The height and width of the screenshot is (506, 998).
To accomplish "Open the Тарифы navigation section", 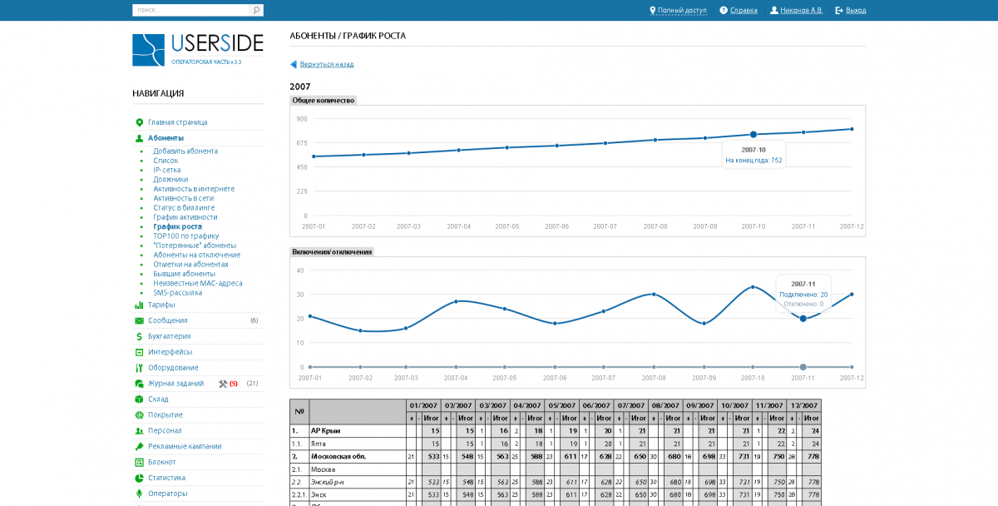I will [161, 305].
